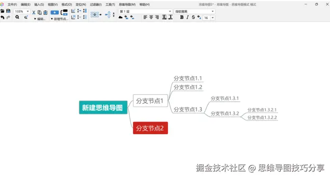Select node 分支节点1.3.2.2
Viewport: 330px width, 178px height.
coord(262,118)
